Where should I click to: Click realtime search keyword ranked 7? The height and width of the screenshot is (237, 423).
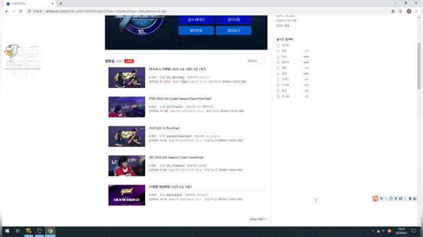click(x=285, y=79)
